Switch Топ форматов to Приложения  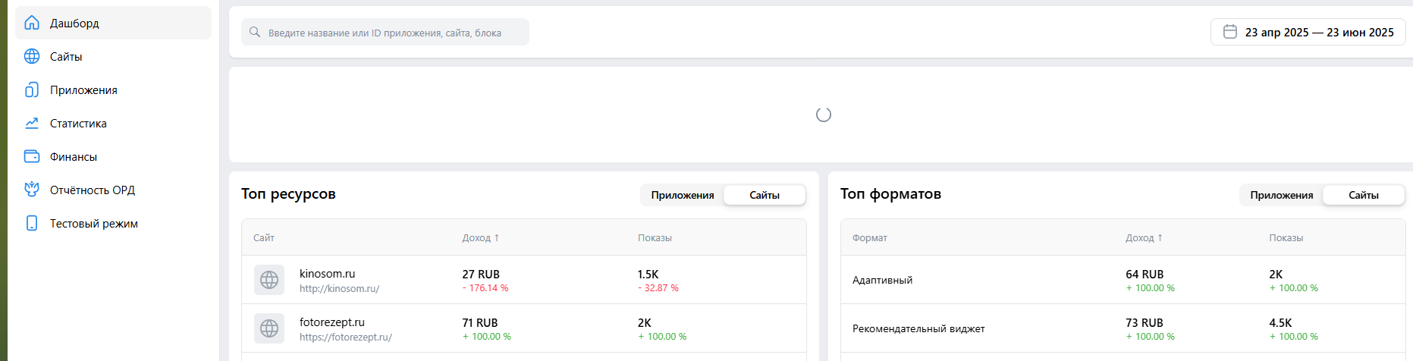tap(1282, 195)
